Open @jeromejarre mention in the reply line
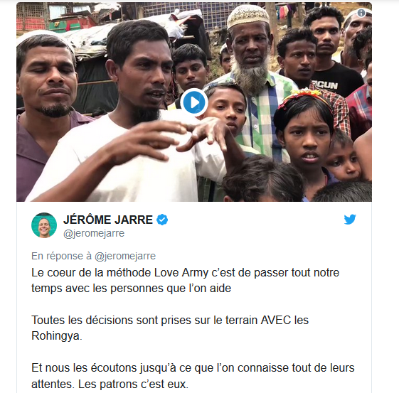This screenshot has height=393, width=399. (x=125, y=256)
